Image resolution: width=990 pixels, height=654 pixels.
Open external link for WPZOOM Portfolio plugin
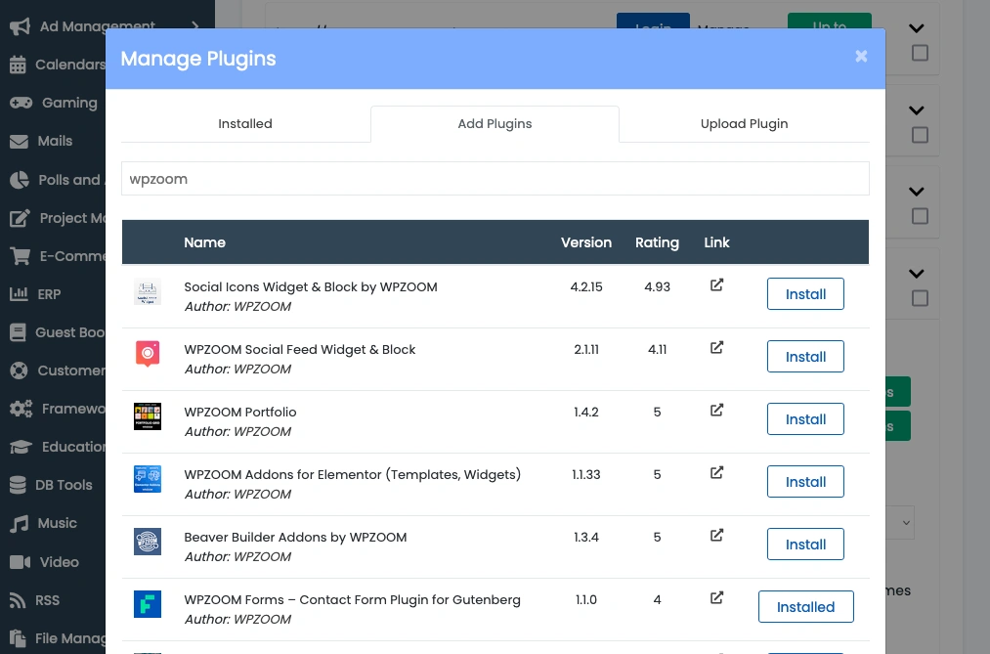point(716,411)
